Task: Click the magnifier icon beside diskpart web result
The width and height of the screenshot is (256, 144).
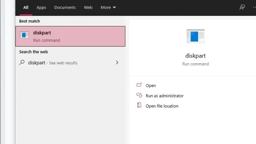Action: tap(22, 62)
